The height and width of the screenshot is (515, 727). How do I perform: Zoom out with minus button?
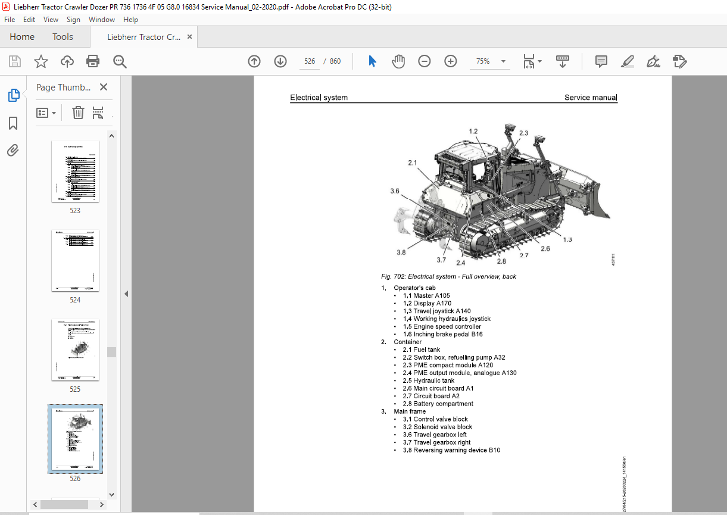[425, 61]
